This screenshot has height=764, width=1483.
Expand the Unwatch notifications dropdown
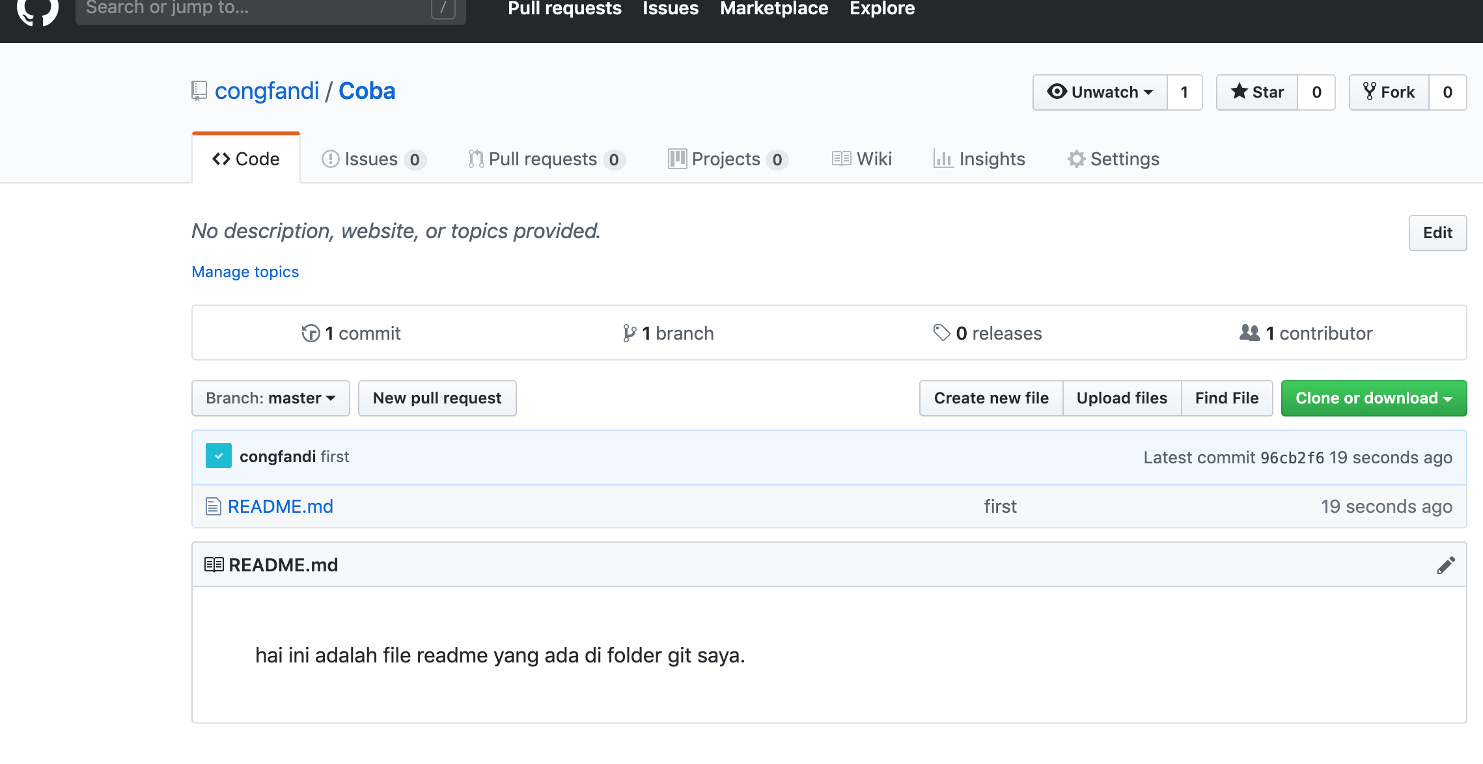point(1100,92)
